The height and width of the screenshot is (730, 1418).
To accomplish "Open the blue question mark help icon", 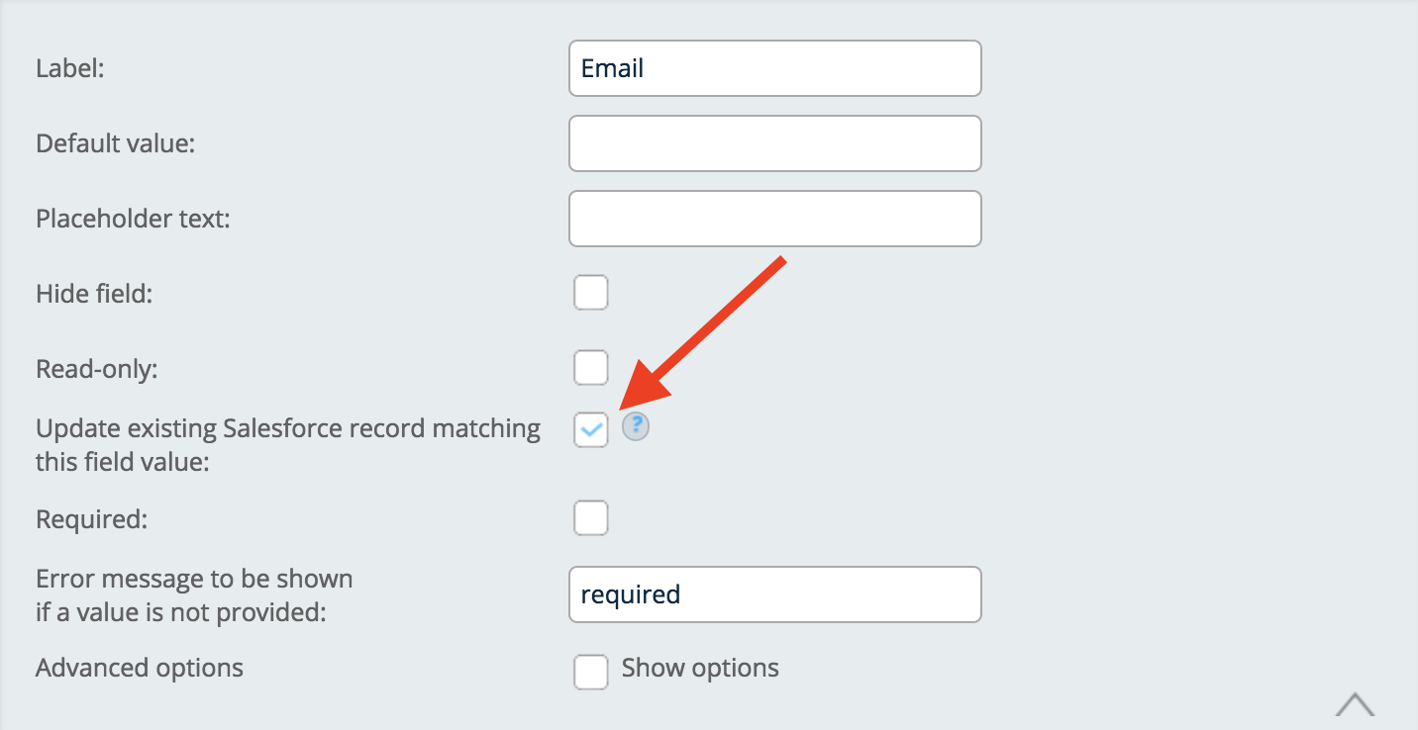I will (x=636, y=427).
